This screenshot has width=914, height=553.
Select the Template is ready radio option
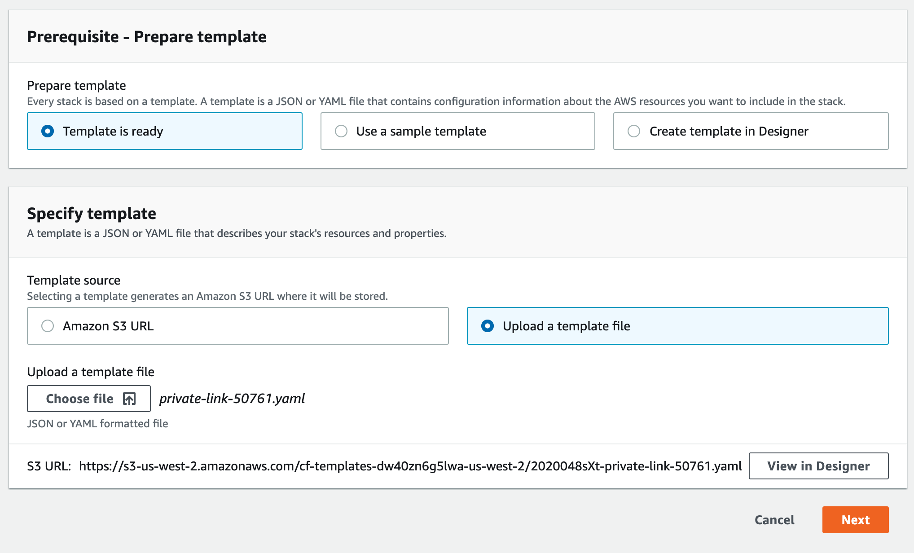164,131
